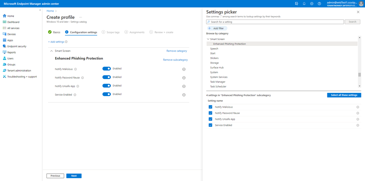
Task: Uncheck Notify Malicious in settings picker
Action: coord(210,107)
